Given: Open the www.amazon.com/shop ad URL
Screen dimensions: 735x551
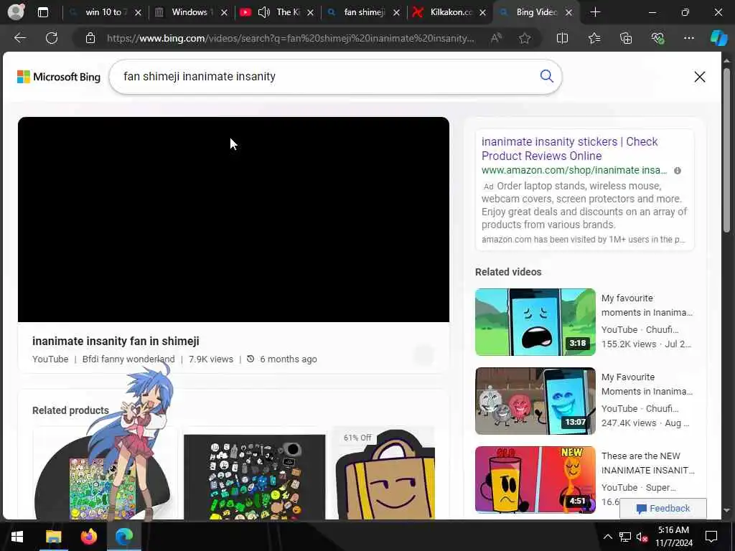Looking at the screenshot, I should [x=574, y=170].
